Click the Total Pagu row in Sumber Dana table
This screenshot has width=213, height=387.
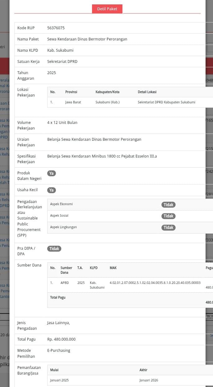tap(130, 300)
